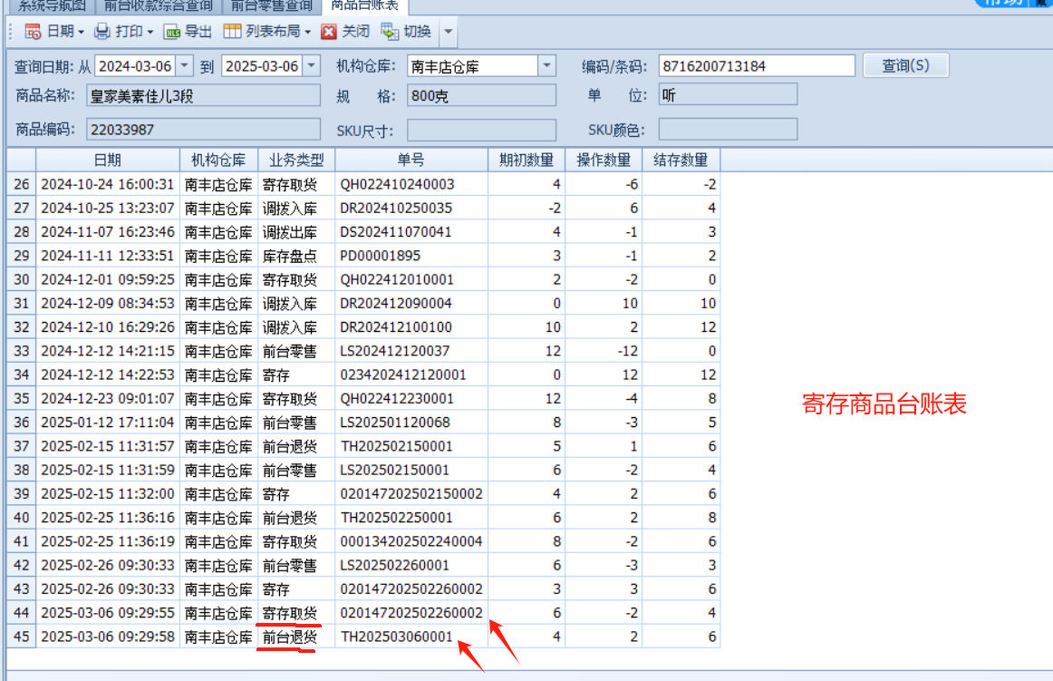Click the 结存数量 column header
The height and width of the screenshot is (681, 1053).
[x=681, y=160]
